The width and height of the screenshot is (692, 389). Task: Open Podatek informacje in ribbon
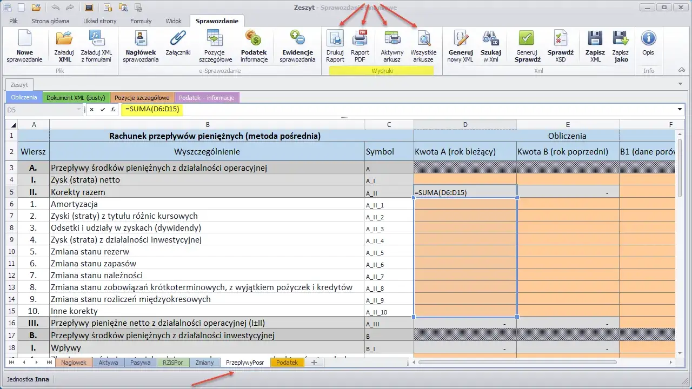pos(254,39)
